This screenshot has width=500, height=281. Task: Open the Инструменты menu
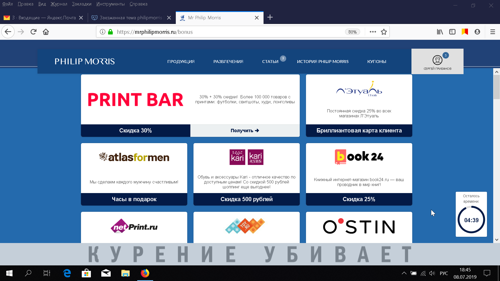click(x=110, y=4)
